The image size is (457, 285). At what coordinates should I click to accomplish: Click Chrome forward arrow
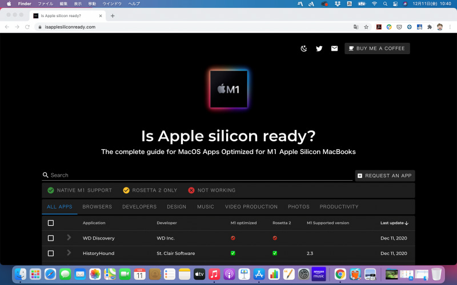coord(17,27)
